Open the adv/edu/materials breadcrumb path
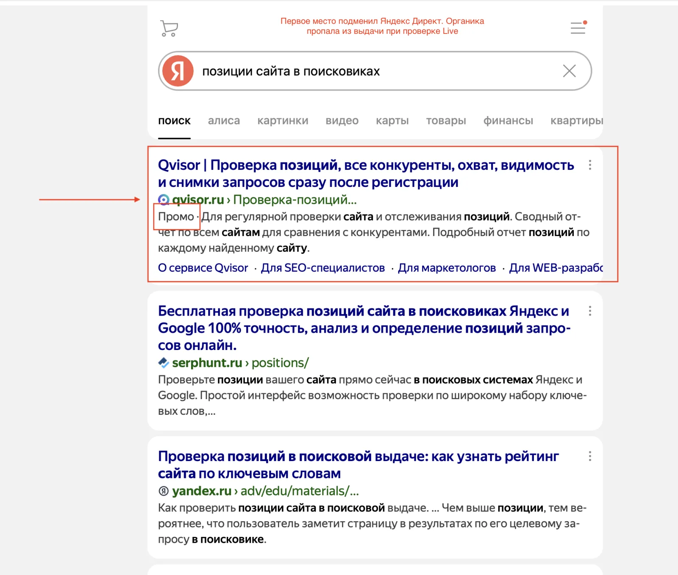Viewport: 678px width, 575px height. coord(300,491)
